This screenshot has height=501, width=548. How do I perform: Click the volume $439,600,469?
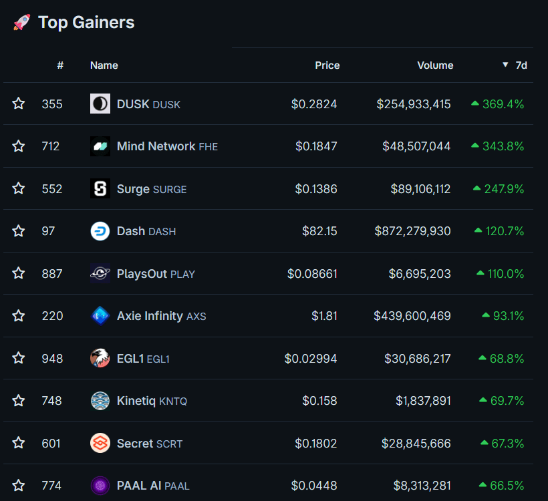(x=412, y=316)
